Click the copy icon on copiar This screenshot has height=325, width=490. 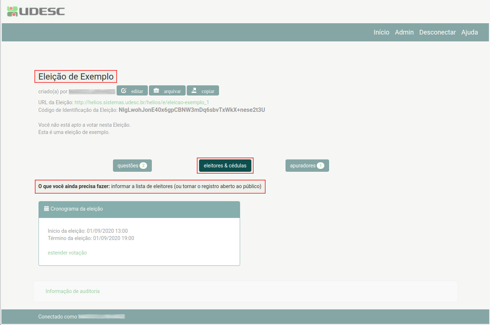tap(194, 90)
